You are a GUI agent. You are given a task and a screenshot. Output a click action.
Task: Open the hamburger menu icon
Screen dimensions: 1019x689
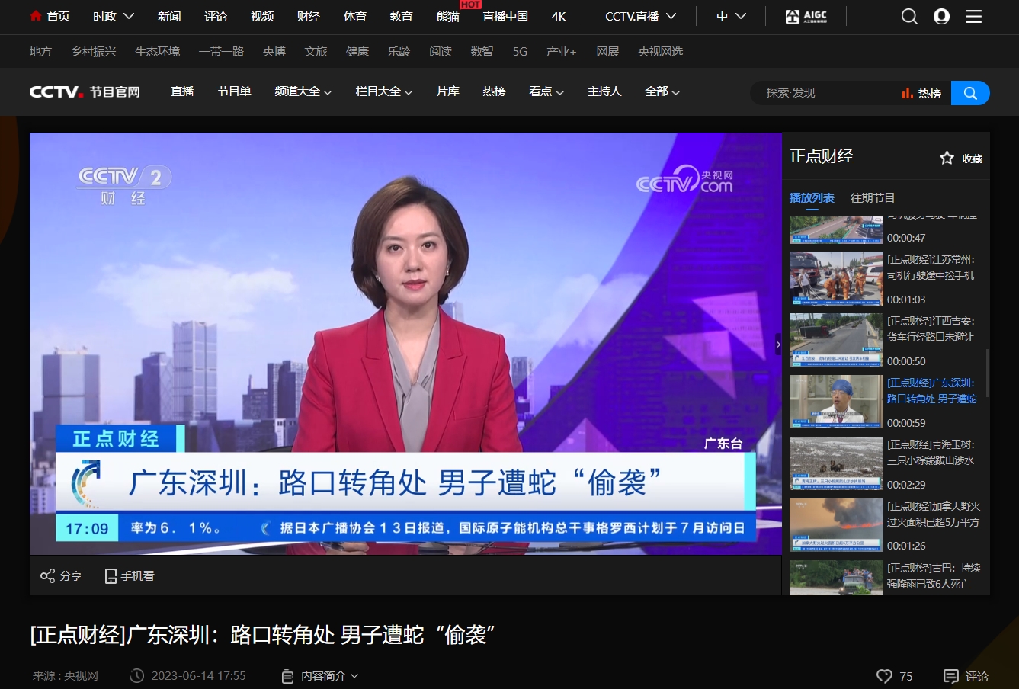pos(973,16)
